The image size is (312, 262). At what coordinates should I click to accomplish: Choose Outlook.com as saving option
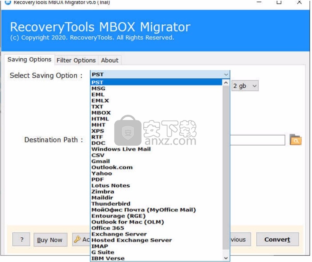(156, 167)
